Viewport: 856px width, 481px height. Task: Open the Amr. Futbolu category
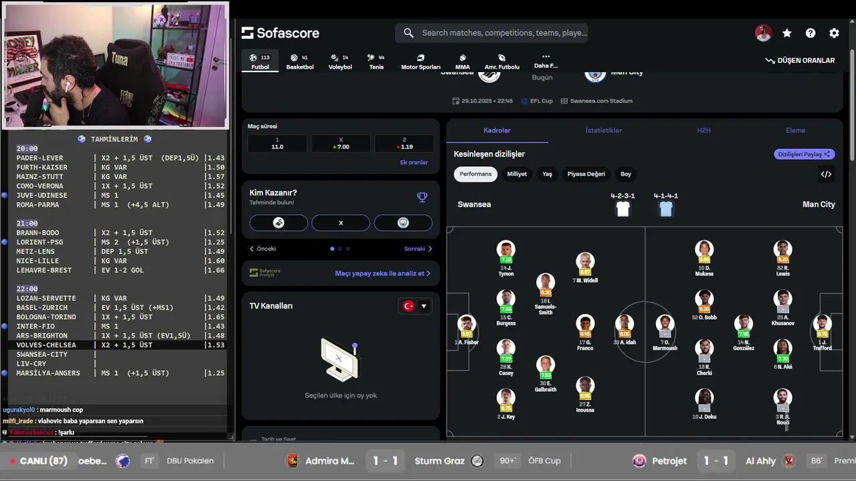[x=502, y=62]
